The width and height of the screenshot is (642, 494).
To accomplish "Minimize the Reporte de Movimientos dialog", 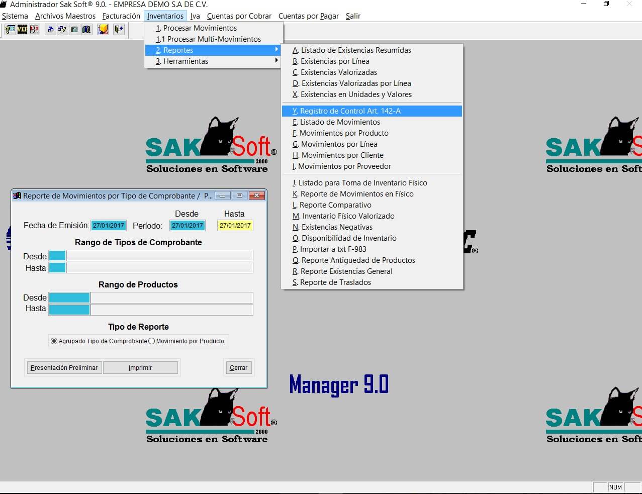I will (x=223, y=195).
